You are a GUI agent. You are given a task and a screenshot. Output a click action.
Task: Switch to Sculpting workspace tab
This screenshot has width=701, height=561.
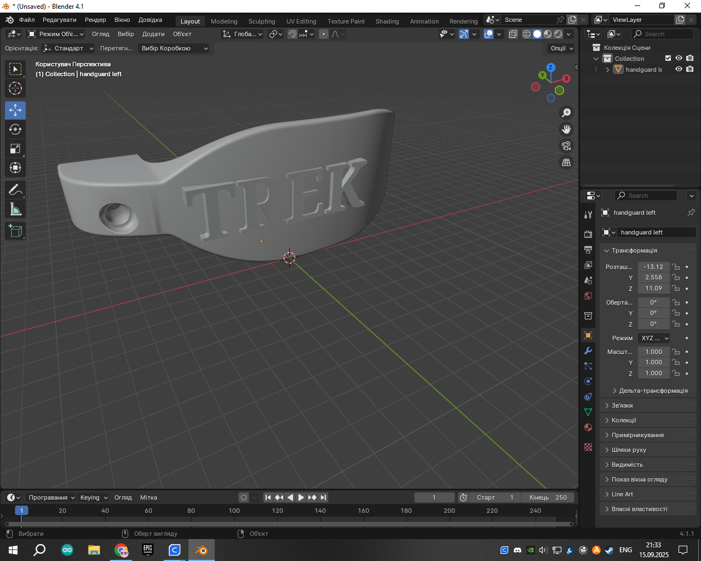coord(262,21)
